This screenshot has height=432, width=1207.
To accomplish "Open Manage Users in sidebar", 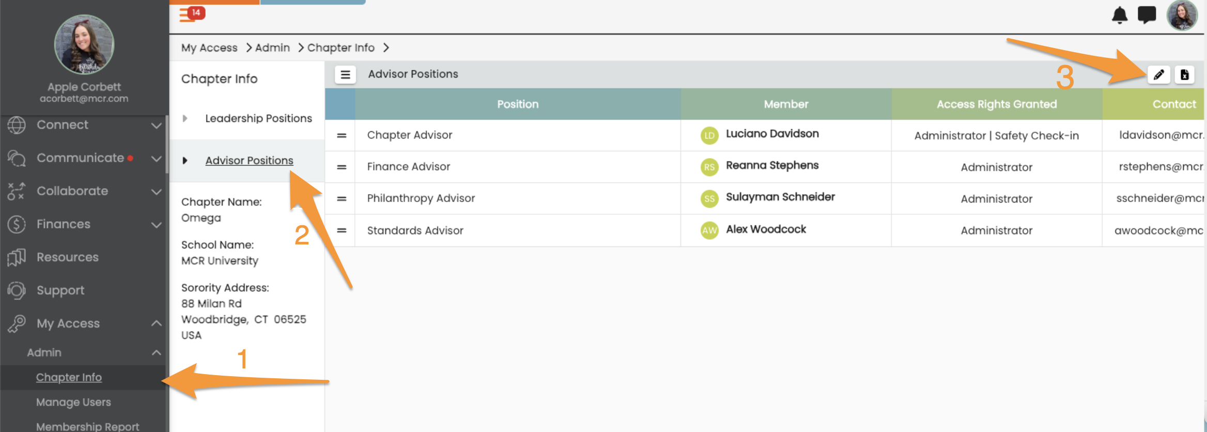I will coord(73,402).
